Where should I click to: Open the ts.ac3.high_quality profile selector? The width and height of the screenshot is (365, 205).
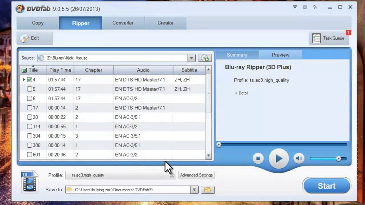120,175
